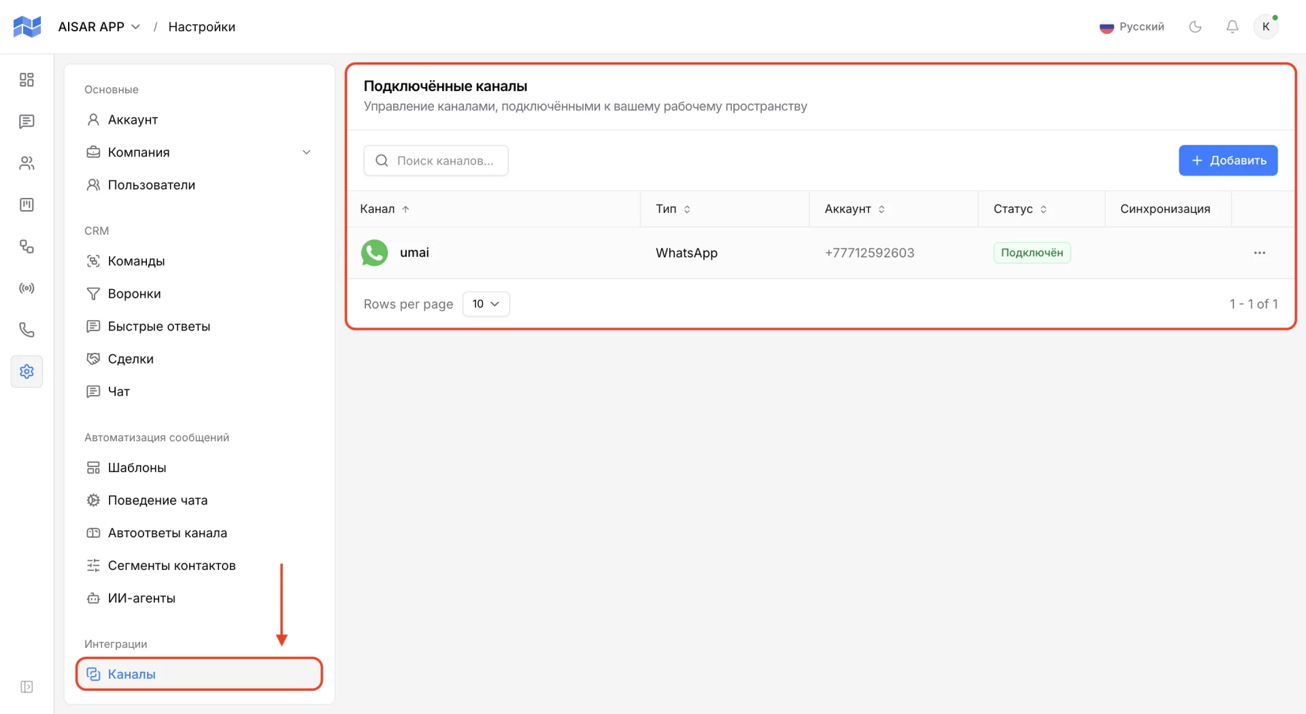Open Команды in CRM section
1306x714 pixels.
point(199,261)
